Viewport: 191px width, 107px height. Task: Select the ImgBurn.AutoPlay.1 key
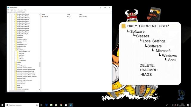pos(23,34)
